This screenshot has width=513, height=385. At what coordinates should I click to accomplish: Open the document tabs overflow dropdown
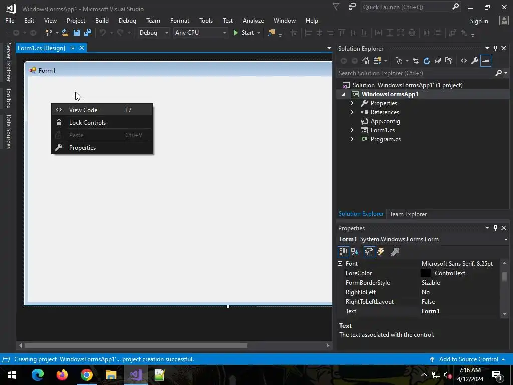click(x=329, y=48)
